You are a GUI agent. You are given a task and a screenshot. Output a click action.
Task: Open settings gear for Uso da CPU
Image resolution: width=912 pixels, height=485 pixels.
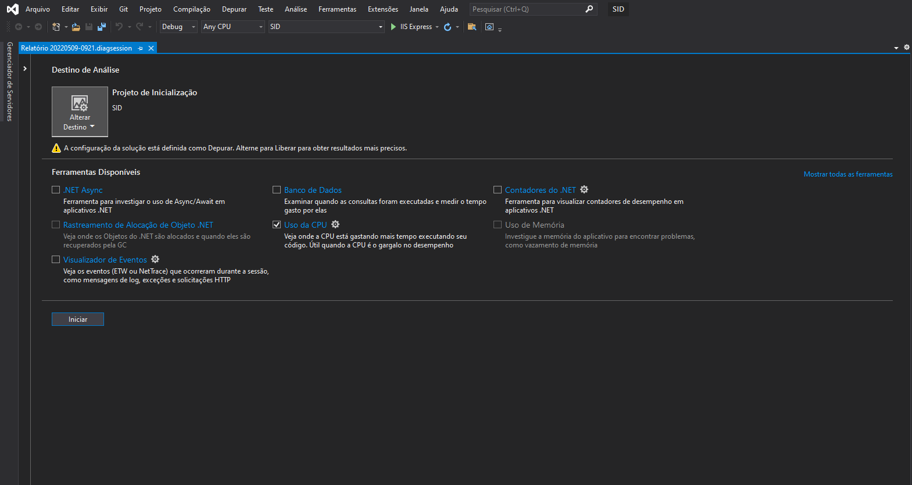(x=335, y=224)
